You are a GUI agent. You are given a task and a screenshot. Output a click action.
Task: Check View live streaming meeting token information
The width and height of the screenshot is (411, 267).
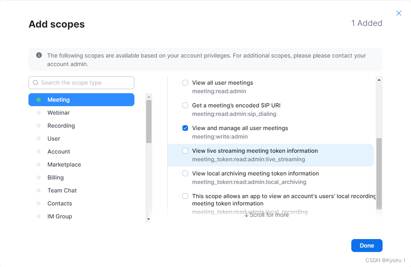(x=185, y=151)
